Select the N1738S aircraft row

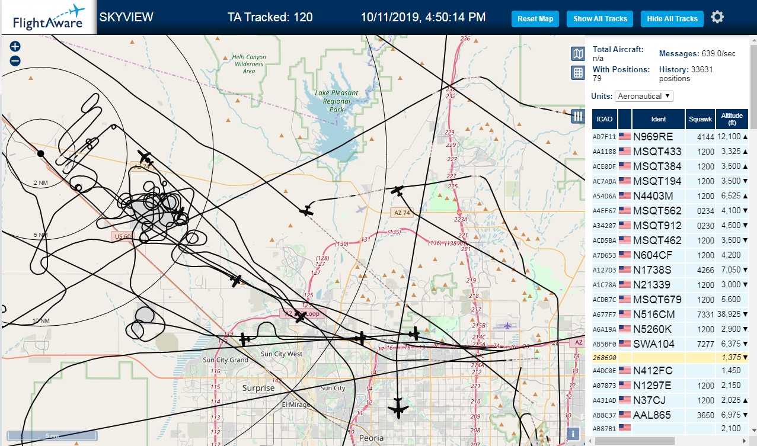670,269
